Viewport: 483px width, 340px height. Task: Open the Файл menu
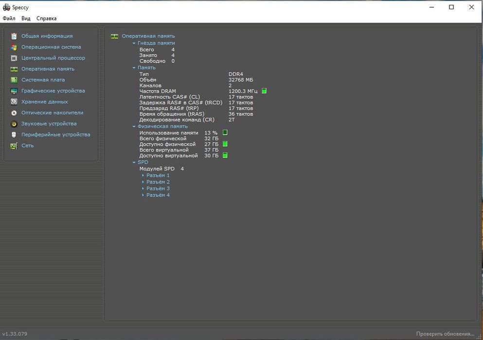pyautogui.click(x=9, y=18)
